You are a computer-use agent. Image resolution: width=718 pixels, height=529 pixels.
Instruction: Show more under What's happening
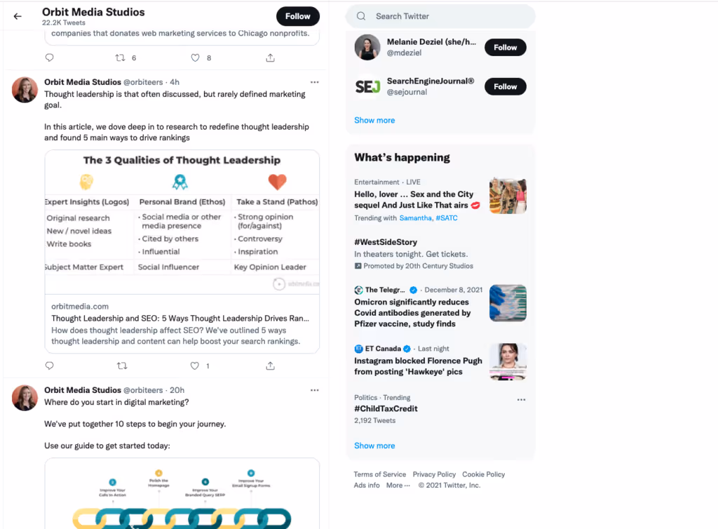(374, 446)
